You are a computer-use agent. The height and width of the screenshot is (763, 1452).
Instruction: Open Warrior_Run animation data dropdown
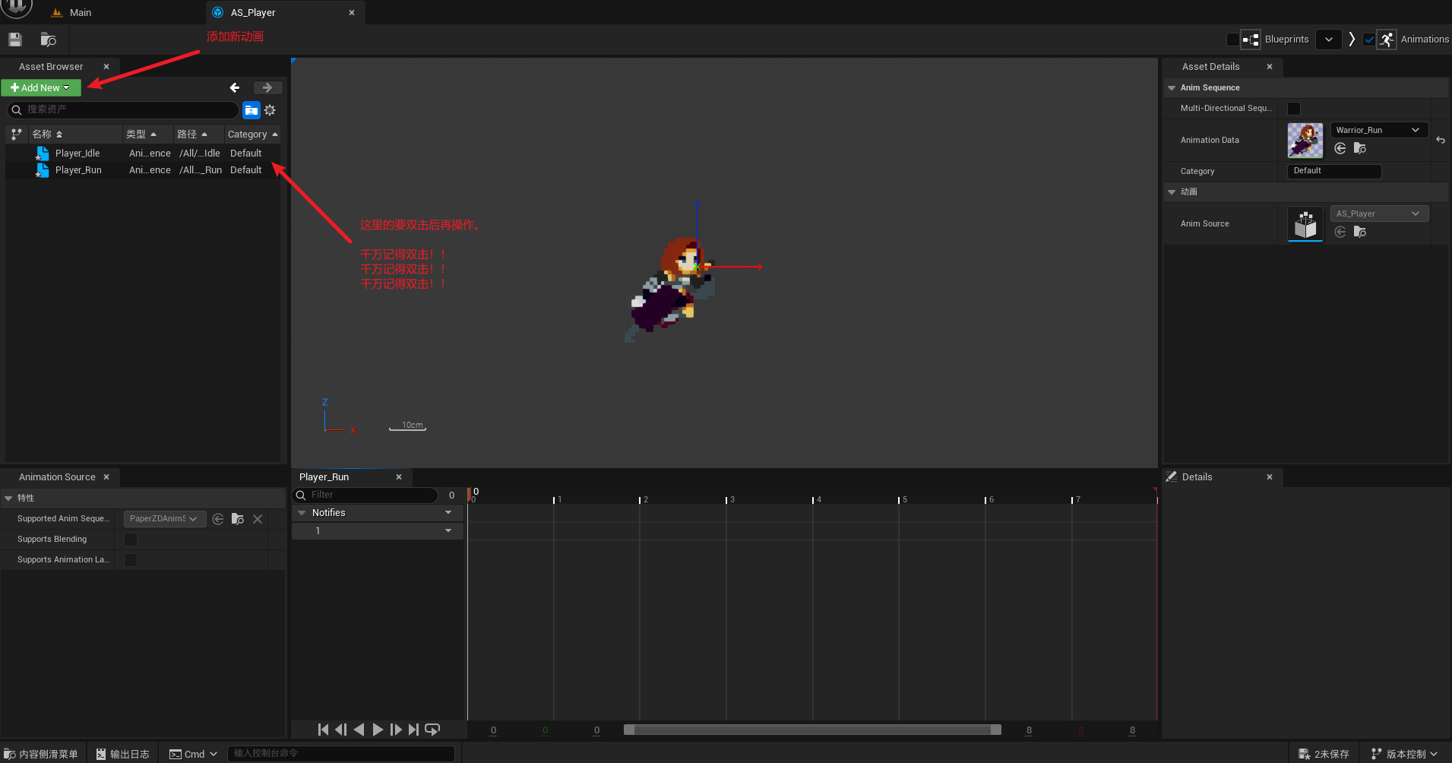[1378, 130]
